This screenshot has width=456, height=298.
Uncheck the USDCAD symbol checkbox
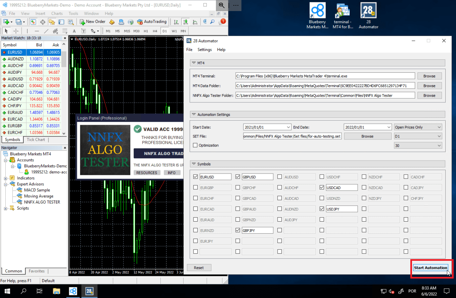[x=322, y=187]
